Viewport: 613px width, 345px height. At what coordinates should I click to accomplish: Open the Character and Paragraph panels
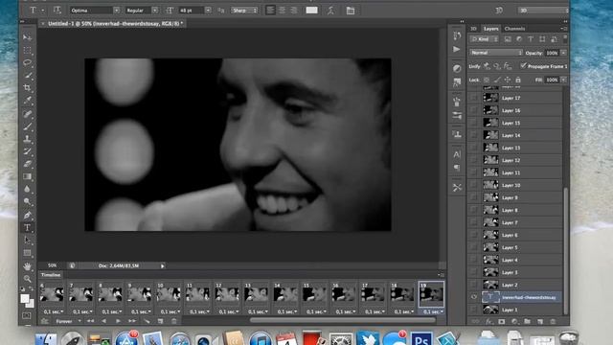[x=351, y=11]
